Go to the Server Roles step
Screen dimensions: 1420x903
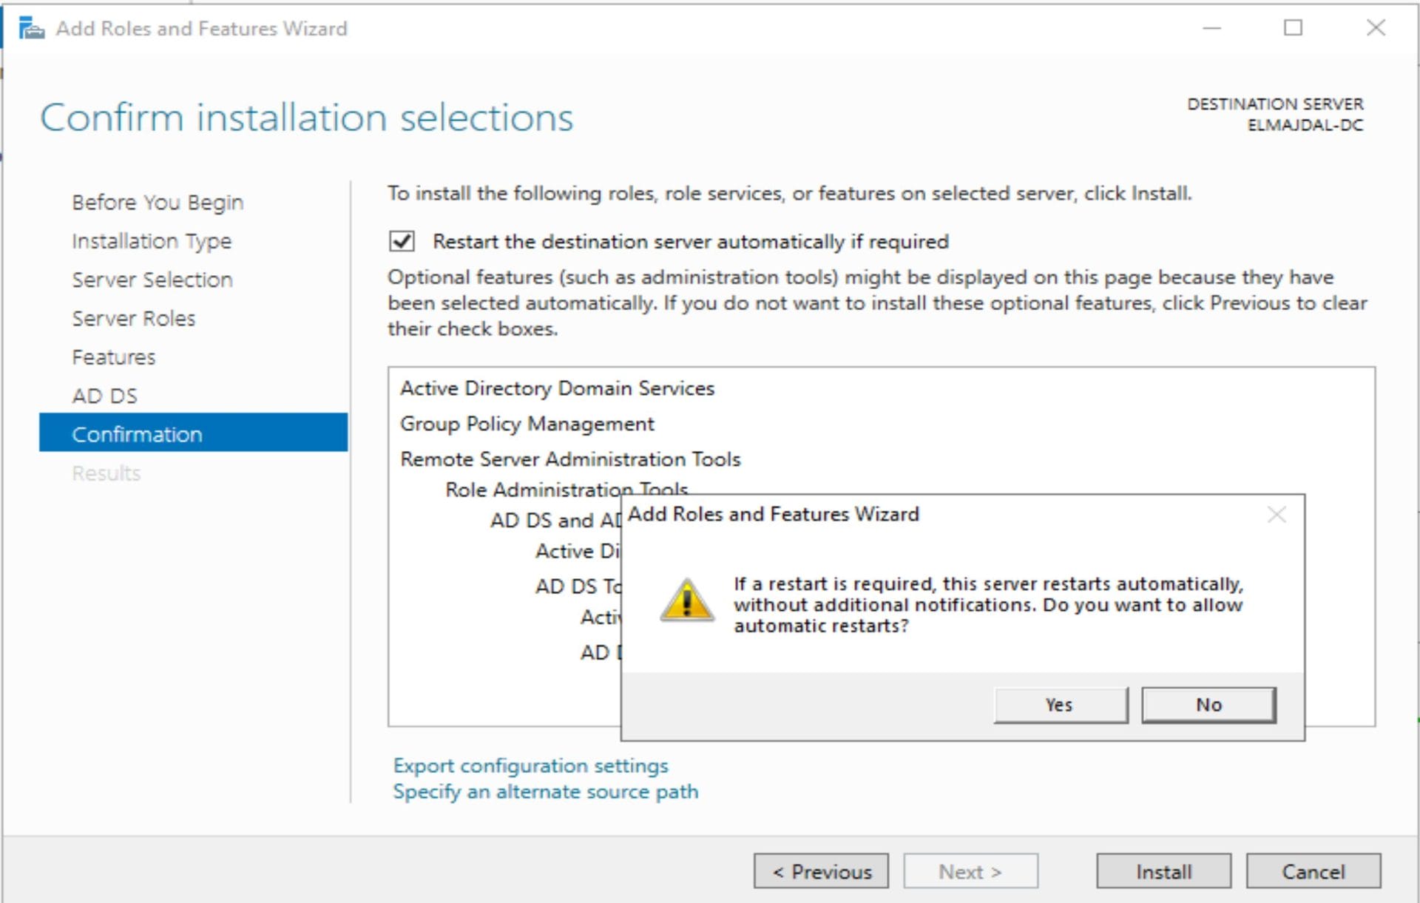pyautogui.click(x=133, y=318)
